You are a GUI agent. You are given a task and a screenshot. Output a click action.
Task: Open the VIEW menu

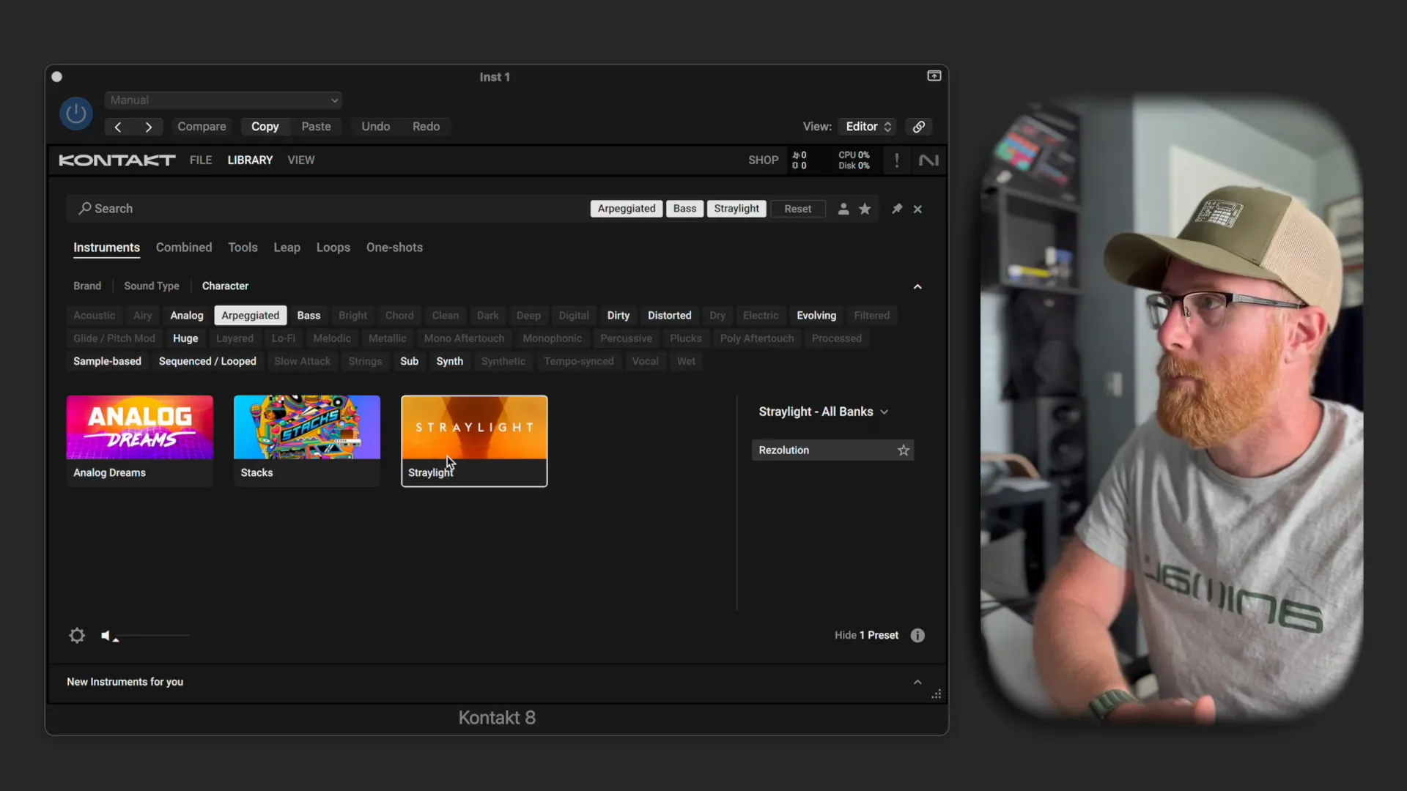pyautogui.click(x=301, y=160)
